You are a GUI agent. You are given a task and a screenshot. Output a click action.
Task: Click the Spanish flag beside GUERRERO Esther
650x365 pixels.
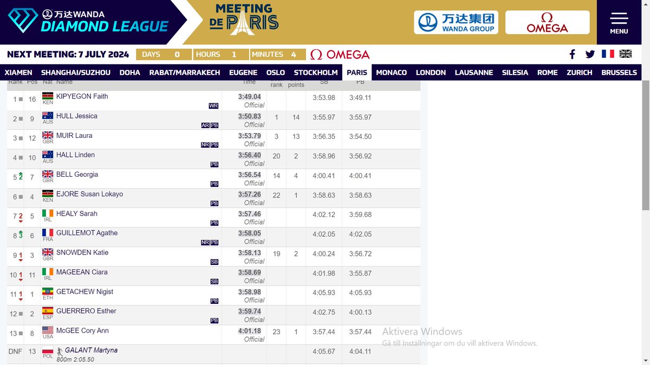click(48, 311)
